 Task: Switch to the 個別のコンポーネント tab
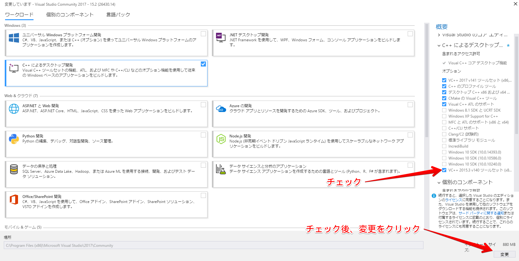(x=70, y=15)
